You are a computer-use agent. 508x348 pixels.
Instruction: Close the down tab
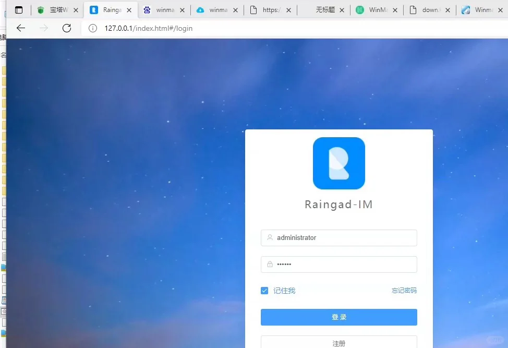[447, 10]
